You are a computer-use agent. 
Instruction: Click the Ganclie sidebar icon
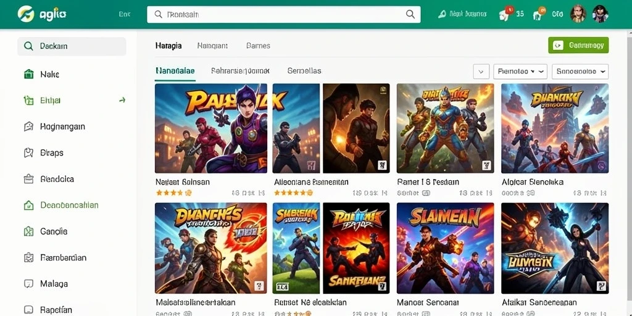coord(28,231)
